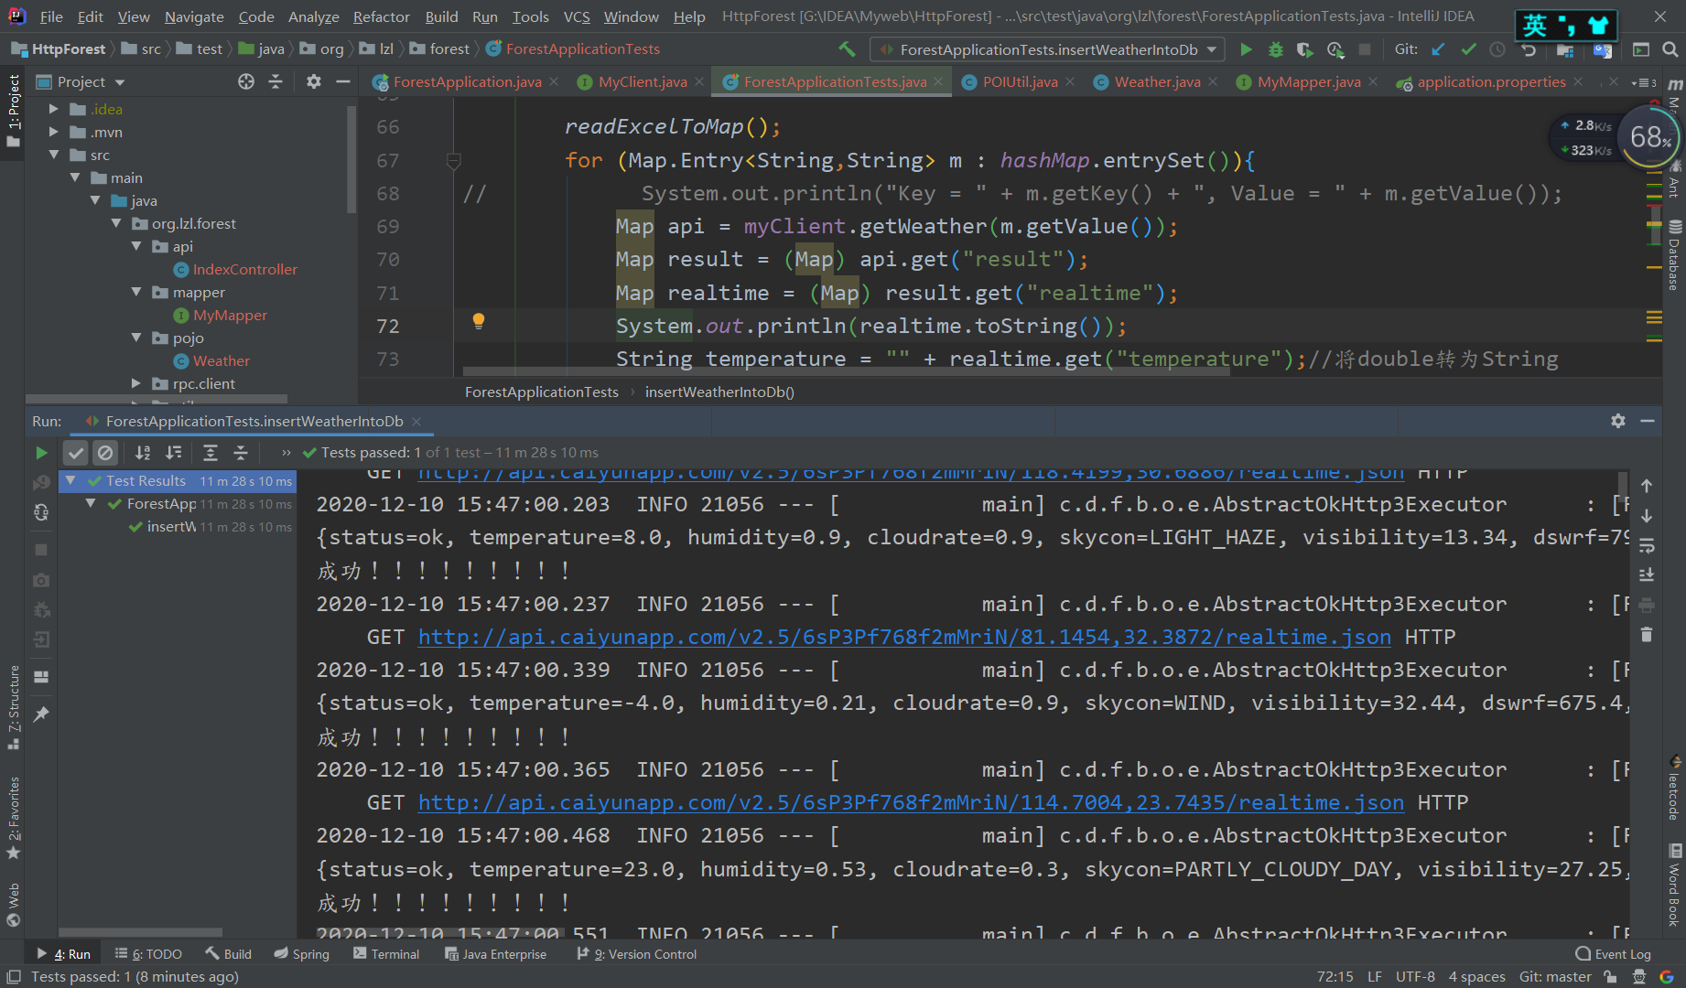This screenshot has width=1686, height=988.
Task: Open the Event Log
Action: [x=1614, y=954]
